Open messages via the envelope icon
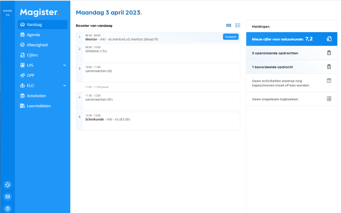Screen dimensions: 341x213 pyautogui.click(x=7, y=197)
